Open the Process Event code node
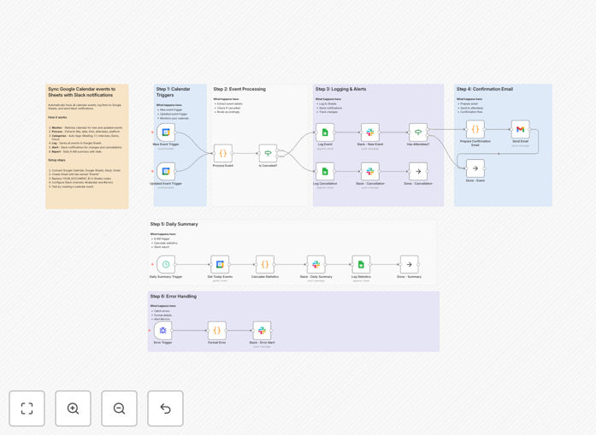Image resolution: width=596 pixels, height=435 pixels. click(222, 154)
